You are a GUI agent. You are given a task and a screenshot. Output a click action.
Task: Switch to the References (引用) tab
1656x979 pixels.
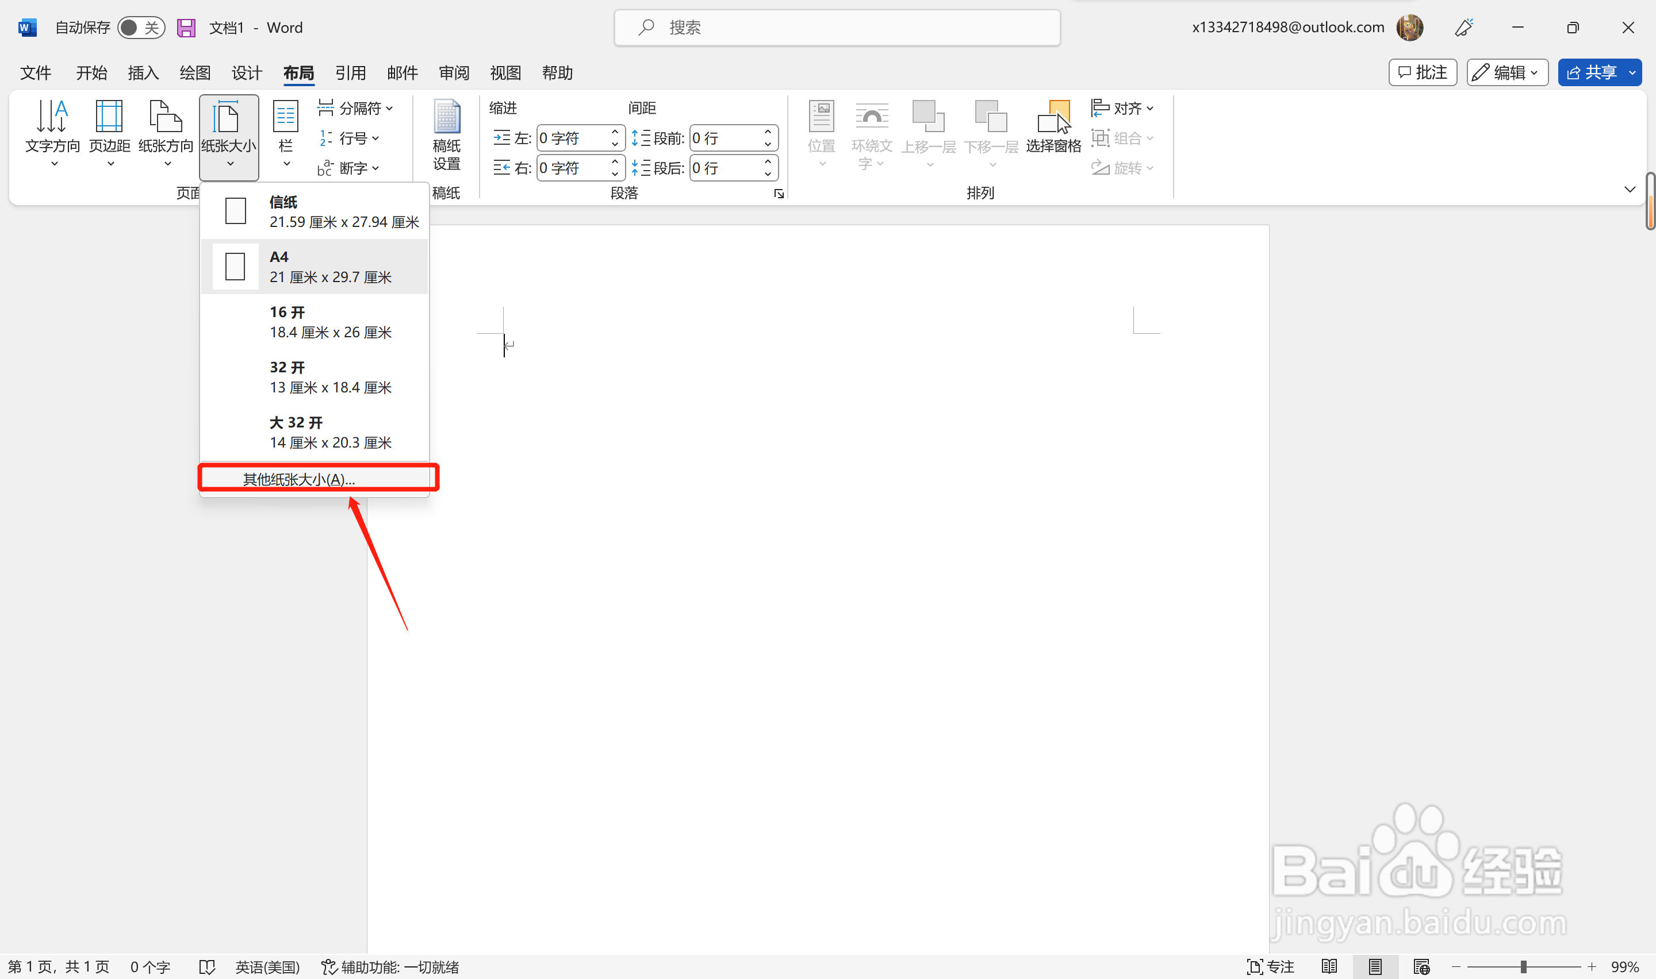click(350, 72)
